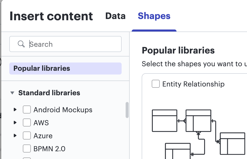247x159 pixels.
Task: Tick the Entity Relationship checkbox
Action: (156, 84)
